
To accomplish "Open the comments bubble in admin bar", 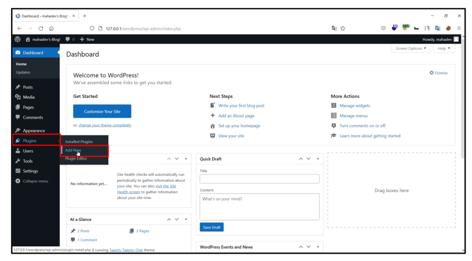I will point(70,40).
